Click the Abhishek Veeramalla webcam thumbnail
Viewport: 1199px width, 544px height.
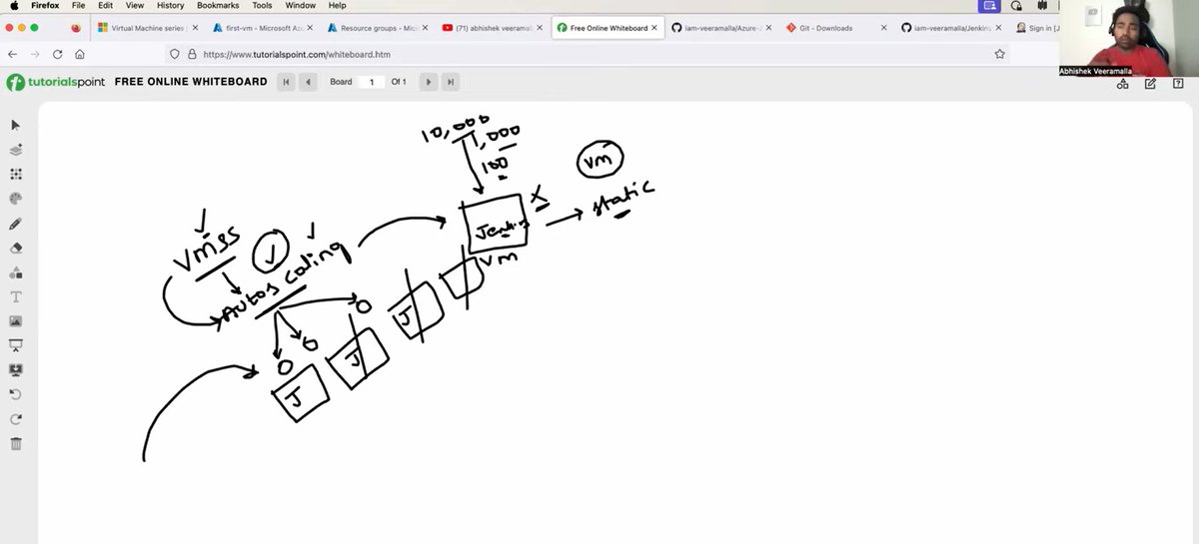(1128, 38)
